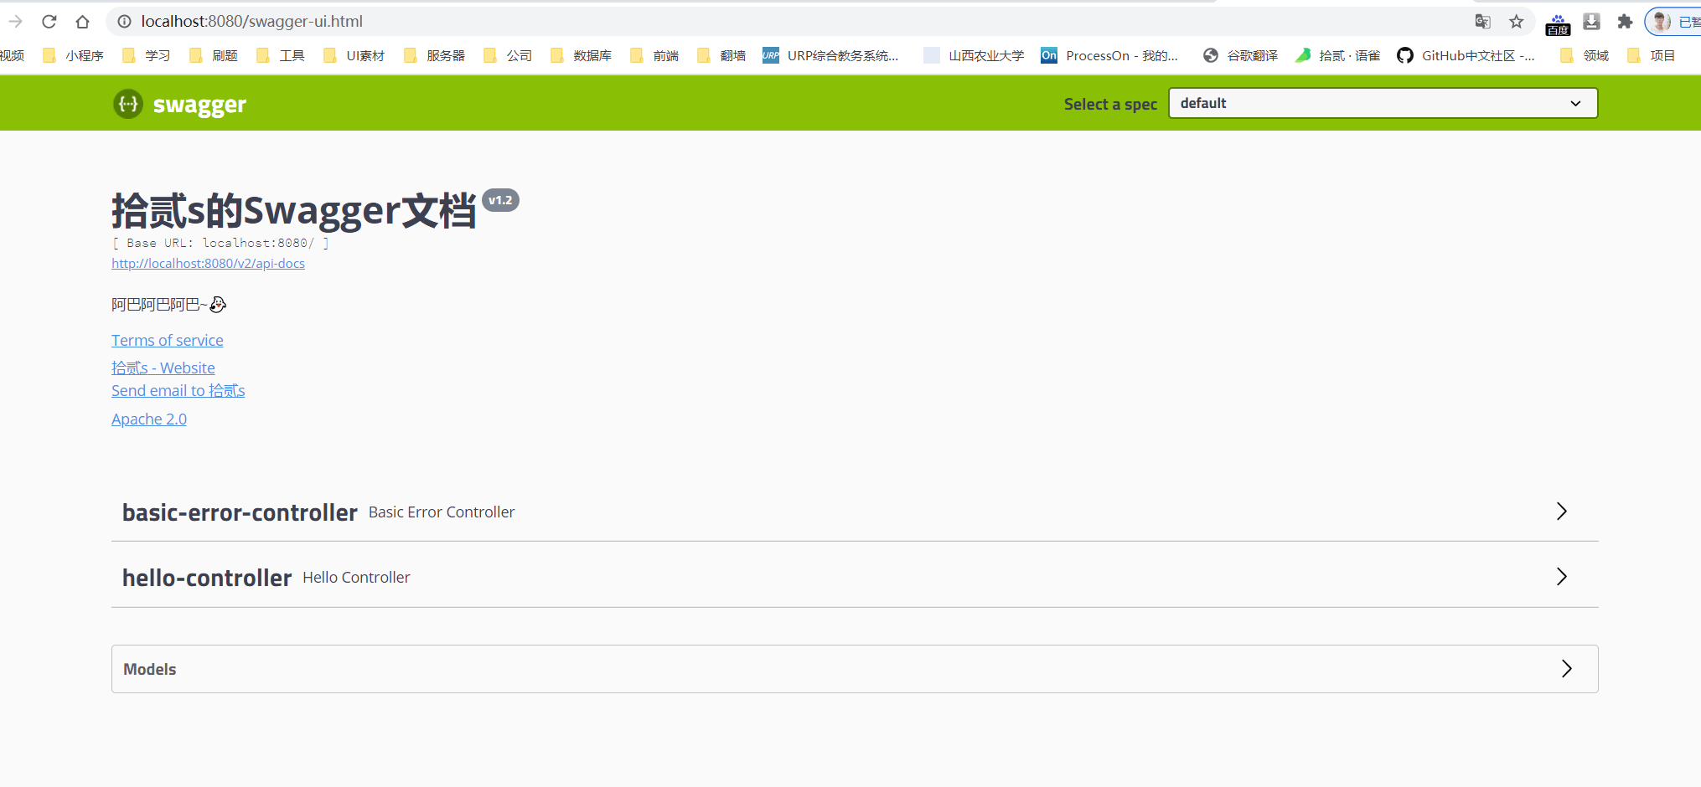Open the URP综合教务系统 bookmark
This screenshot has width=1701, height=787.
(831, 55)
